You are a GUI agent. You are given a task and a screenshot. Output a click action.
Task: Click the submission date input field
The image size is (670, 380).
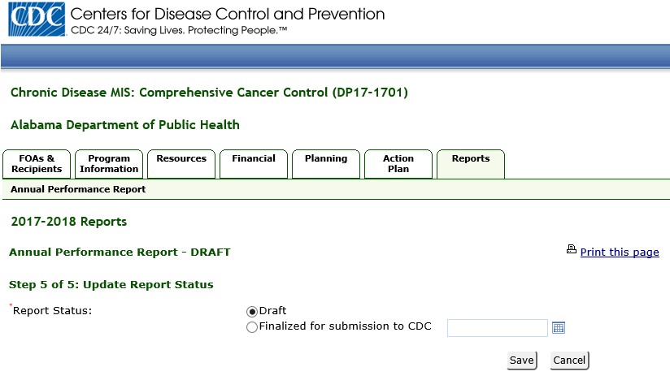click(498, 328)
